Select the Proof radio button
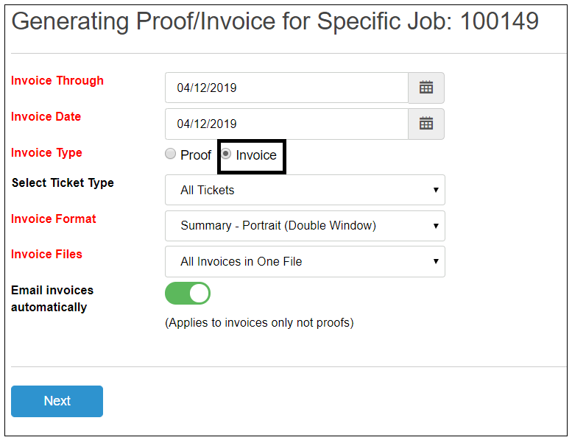Image resolution: width=572 pixels, height=440 pixels. pyautogui.click(x=171, y=155)
